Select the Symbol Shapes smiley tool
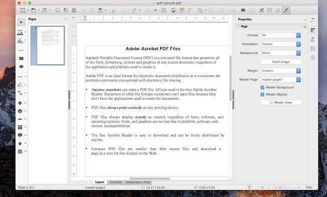Screen dimensions: 327x197 [x=20, y=111]
